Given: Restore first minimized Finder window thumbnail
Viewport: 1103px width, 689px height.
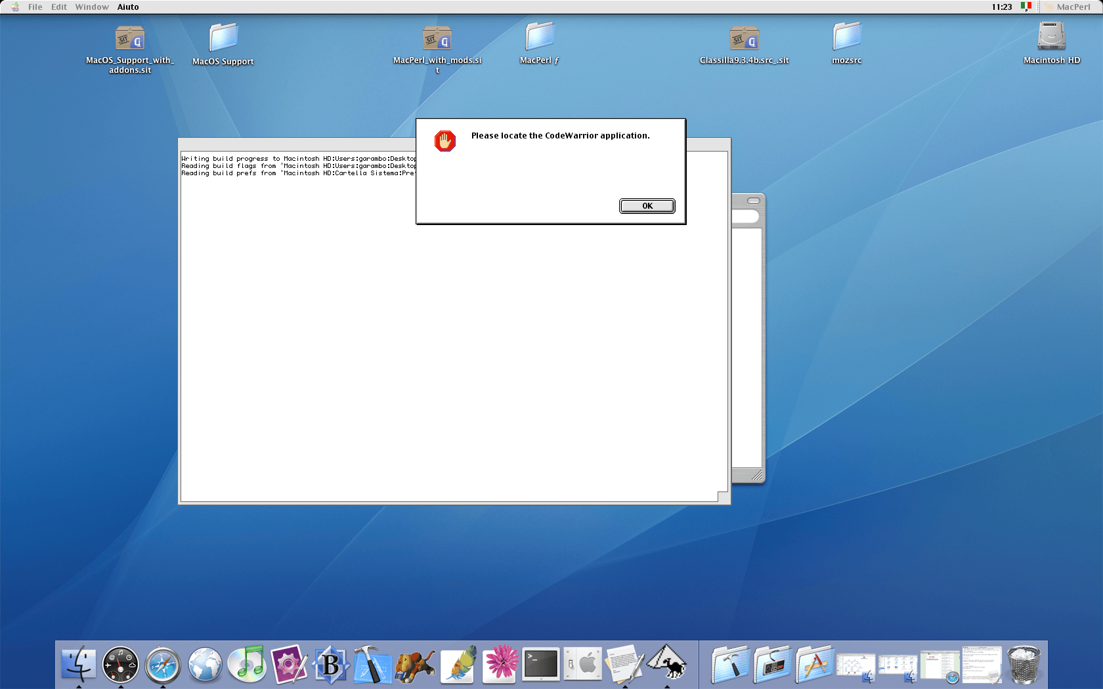Looking at the screenshot, I should tap(856, 668).
